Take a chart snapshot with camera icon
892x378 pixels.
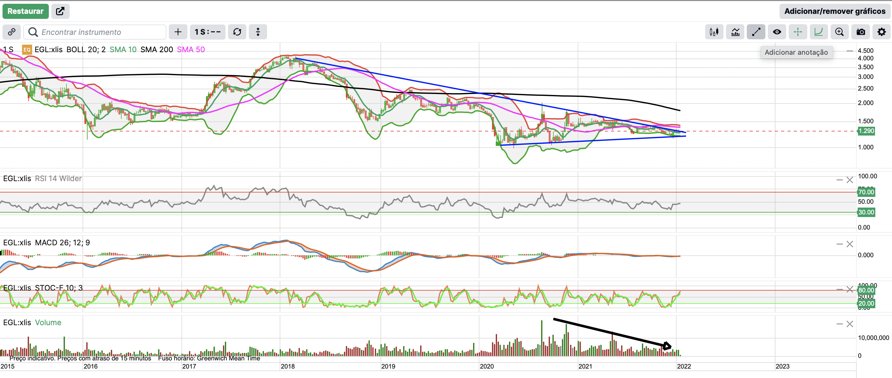click(861, 32)
